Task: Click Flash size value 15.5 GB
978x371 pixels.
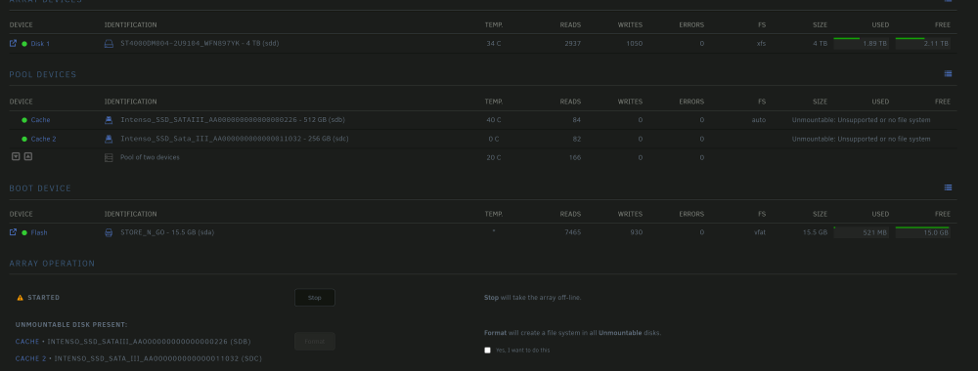Action: pos(815,232)
